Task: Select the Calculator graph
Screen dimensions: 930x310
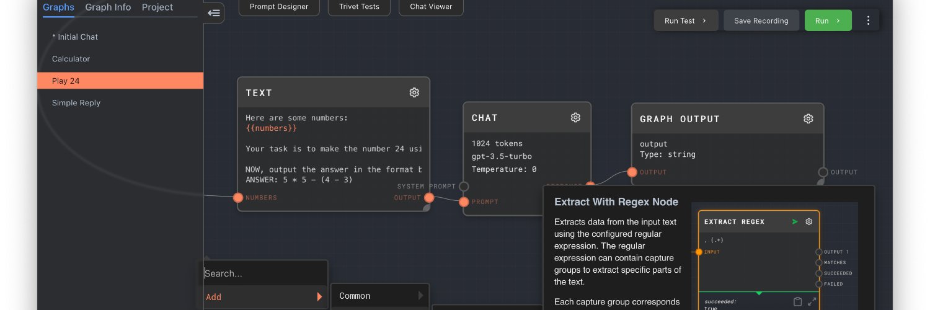Action: (120, 59)
